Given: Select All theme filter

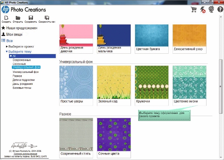Looking at the screenshot, I should tap(33, 56).
